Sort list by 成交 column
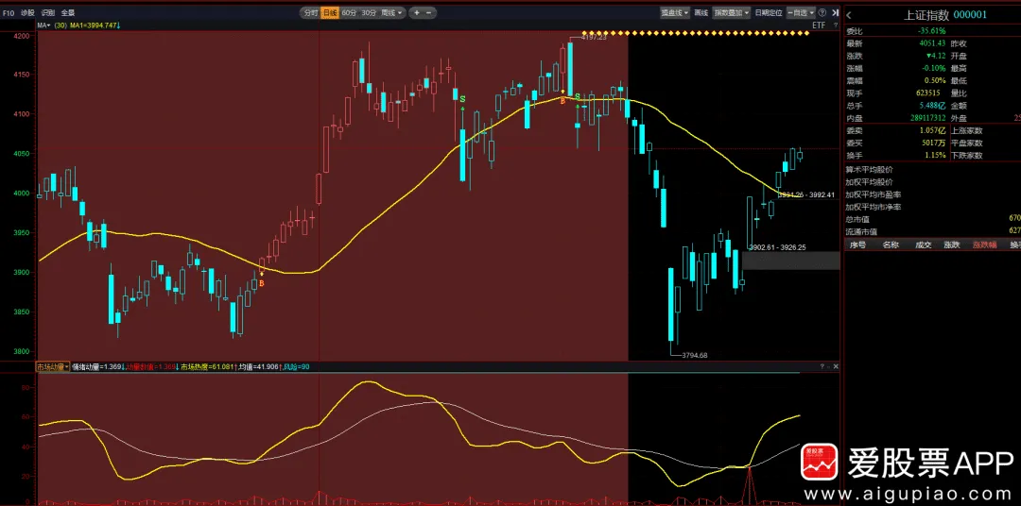The width and height of the screenshot is (1021, 506). [x=924, y=245]
